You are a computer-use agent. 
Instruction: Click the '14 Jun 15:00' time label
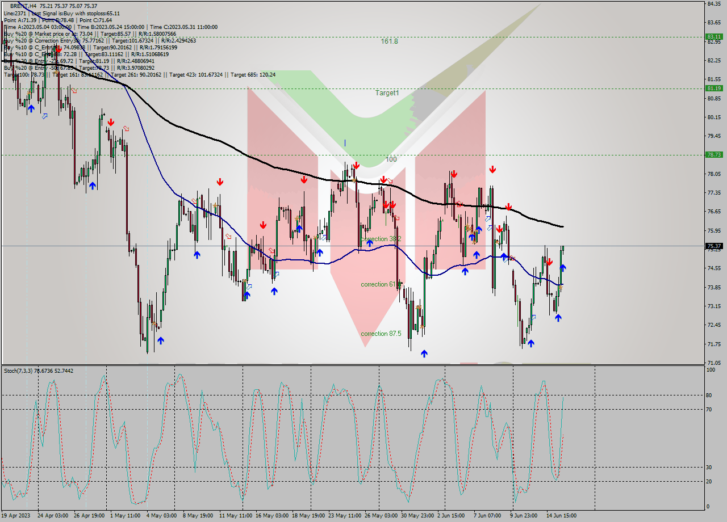(562, 516)
